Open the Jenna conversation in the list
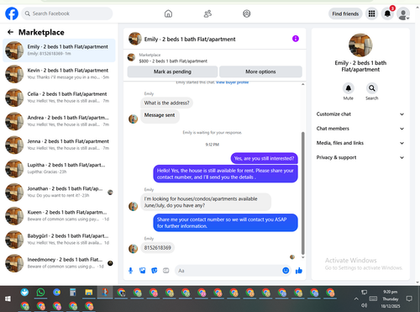The height and width of the screenshot is (312, 420). [59, 145]
